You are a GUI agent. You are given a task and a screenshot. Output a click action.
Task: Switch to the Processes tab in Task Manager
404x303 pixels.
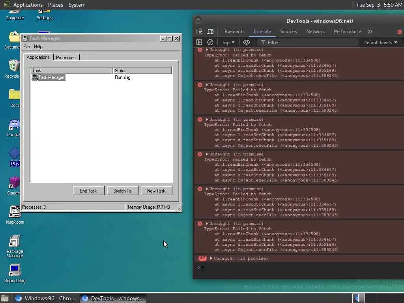click(x=66, y=58)
